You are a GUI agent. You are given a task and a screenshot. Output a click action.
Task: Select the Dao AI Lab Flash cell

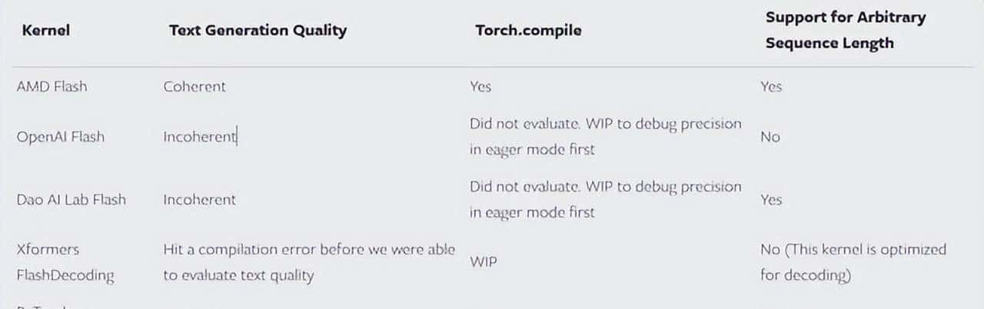pyautogui.click(x=71, y=200)
